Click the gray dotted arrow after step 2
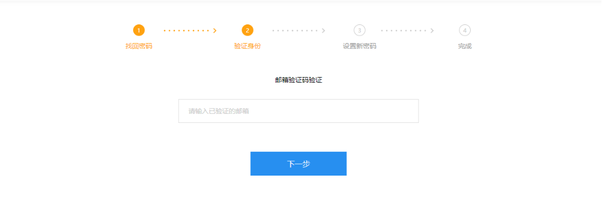Screen dimensions: 614x213 point(299,31)
